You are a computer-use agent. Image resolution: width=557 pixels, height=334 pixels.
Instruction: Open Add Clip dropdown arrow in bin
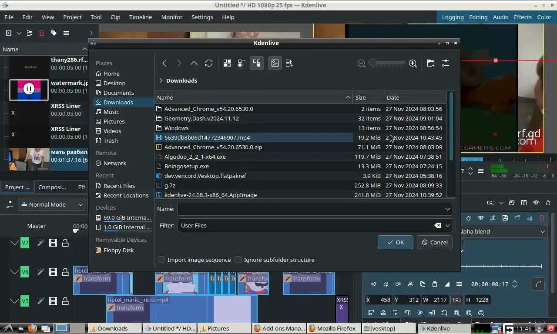coord(19,33)
